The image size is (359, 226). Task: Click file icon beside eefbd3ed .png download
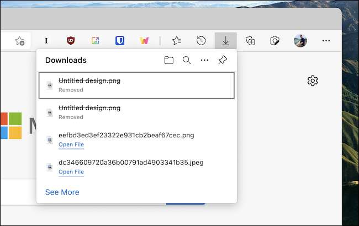pos(50,140)
